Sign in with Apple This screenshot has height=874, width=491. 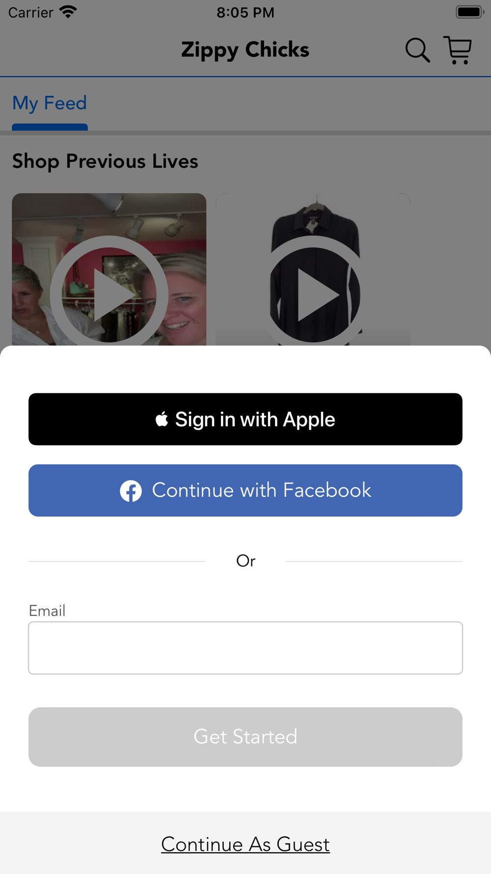[x=245, y=419]
